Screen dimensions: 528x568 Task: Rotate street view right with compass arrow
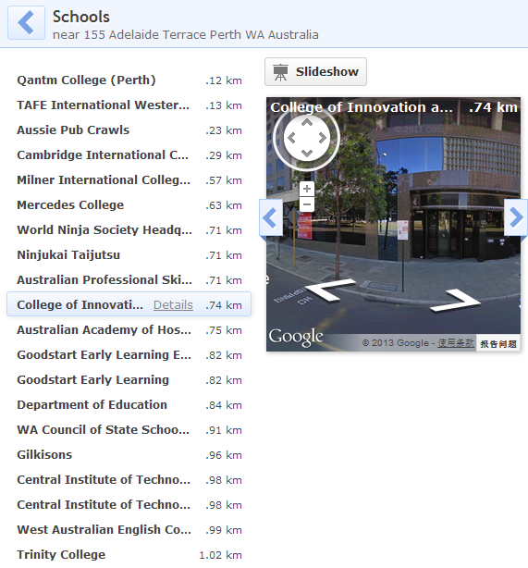(x=323, y=138)
